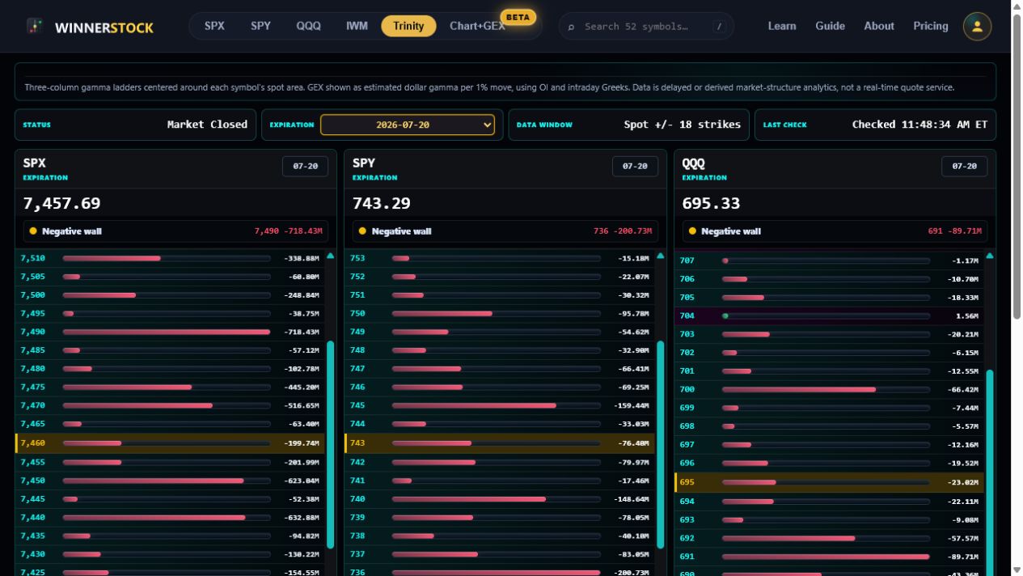
Task: Click the WinnerStock logo icon
Action: point(34,26)
